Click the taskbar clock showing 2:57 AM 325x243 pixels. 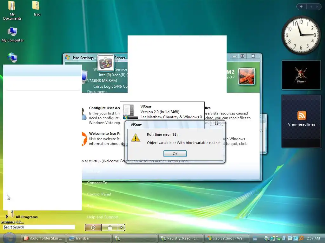click(313, 238)
